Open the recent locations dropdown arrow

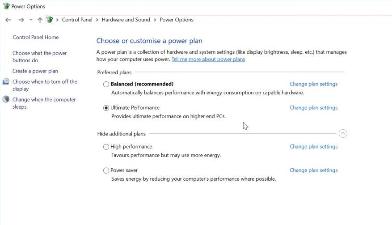(31, 20)
